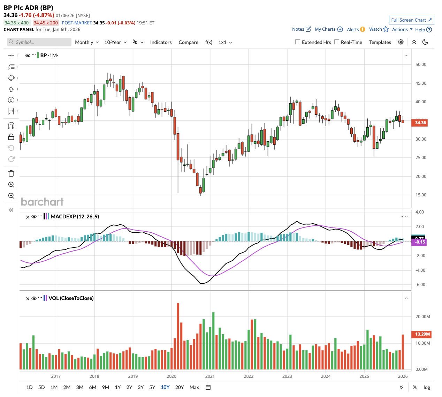Open the Monthly frequency dropdown
The image size is (442, 397).
[x=87, y=42]
